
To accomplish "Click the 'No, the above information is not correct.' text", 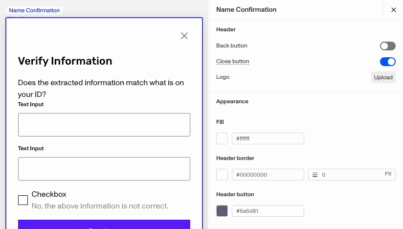I will tap(100, 206).
